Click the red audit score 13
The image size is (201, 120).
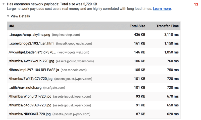(x=196, y=4)
